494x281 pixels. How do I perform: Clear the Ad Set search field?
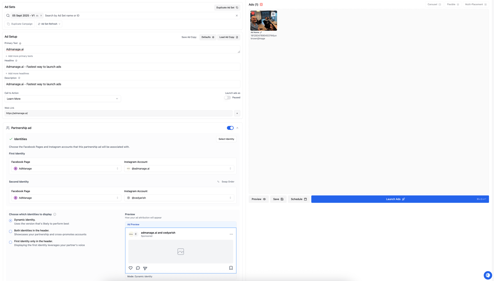pos(237,16)
